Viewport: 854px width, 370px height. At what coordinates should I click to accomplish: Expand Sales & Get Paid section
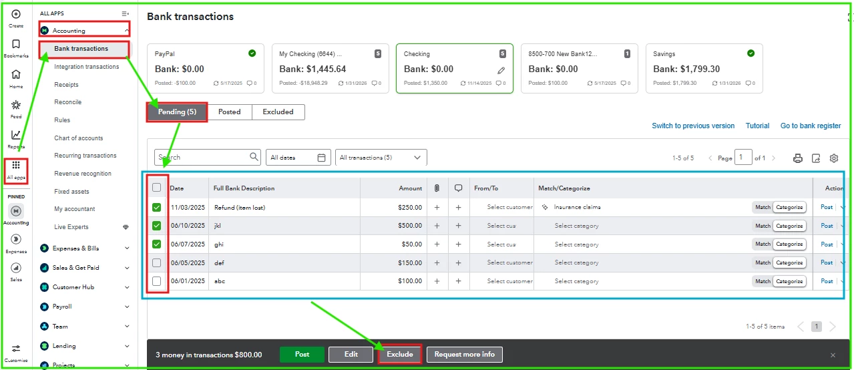pos(127,268)
